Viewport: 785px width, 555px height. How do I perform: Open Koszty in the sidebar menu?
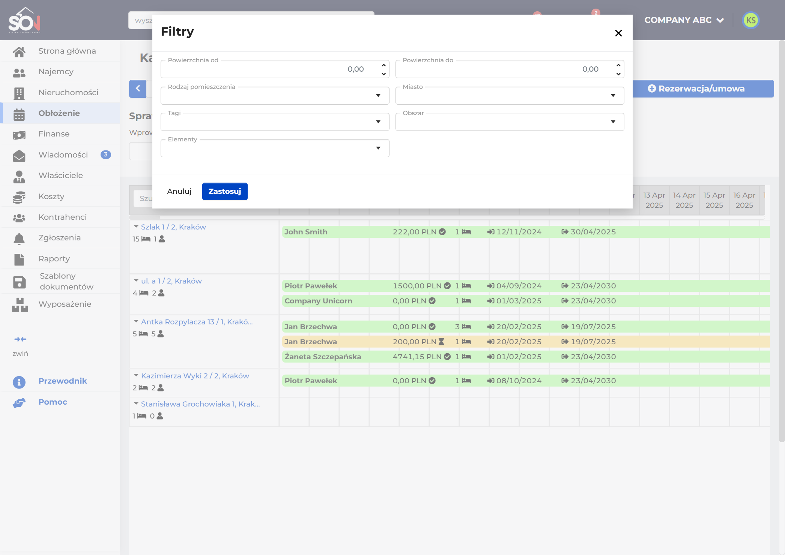[x=60, y=196]
